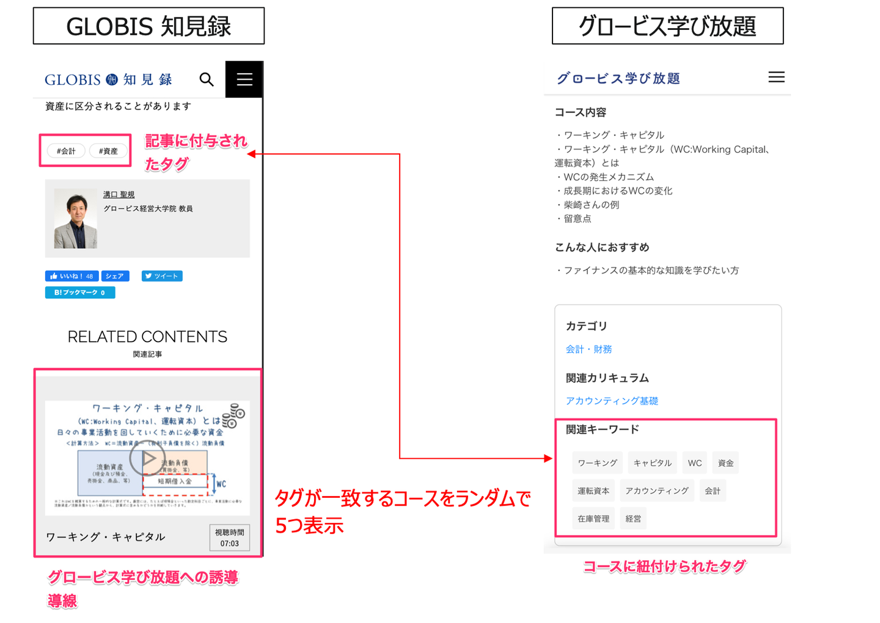
Task: Play the ワーキング・キャピタル video thumbnail
Action: [x=147, y=458]
